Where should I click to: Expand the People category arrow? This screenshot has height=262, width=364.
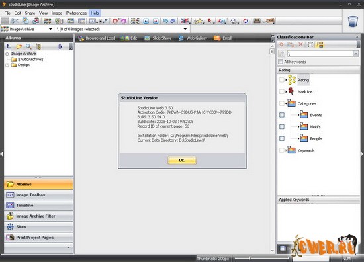click(x=298, y=138)
